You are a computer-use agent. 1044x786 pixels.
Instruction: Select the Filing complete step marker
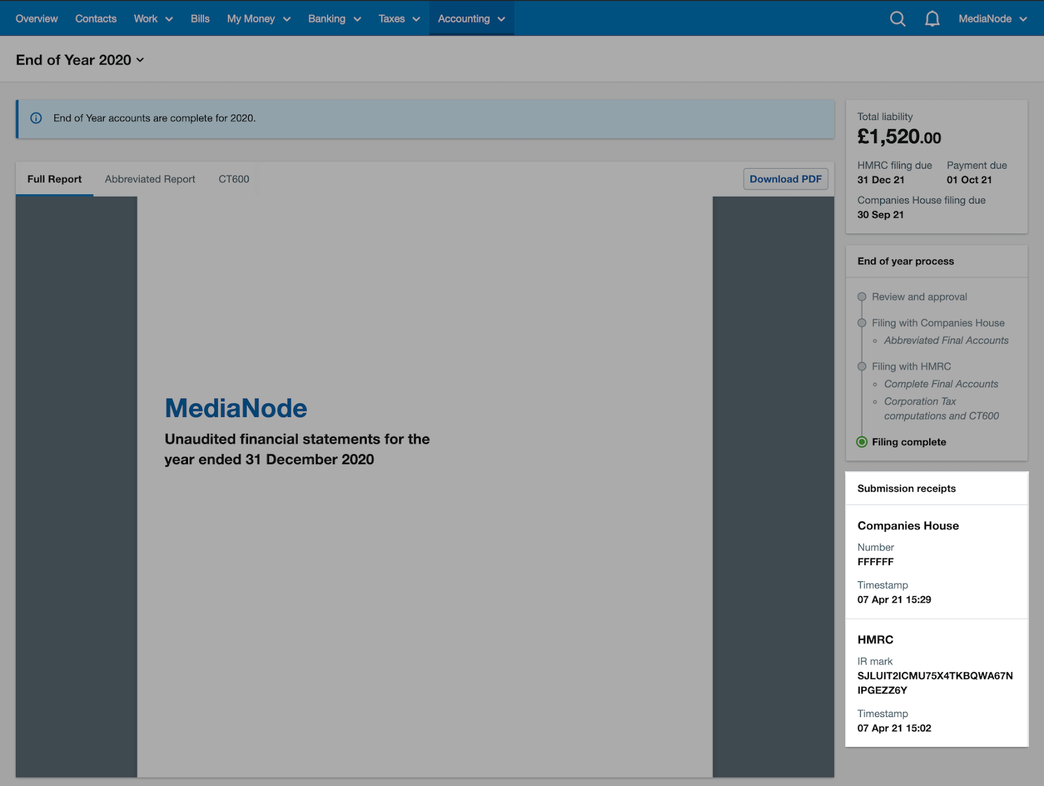862,442
